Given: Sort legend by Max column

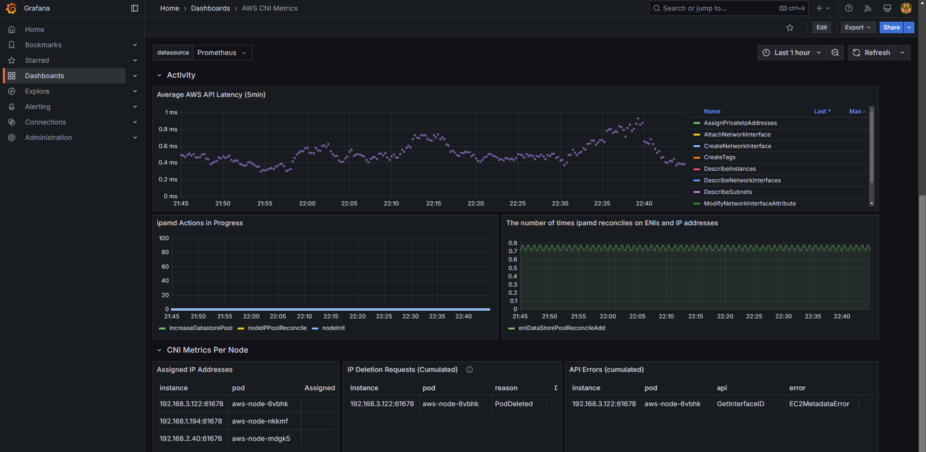Looking at the screenshot, I should [857, 111].
